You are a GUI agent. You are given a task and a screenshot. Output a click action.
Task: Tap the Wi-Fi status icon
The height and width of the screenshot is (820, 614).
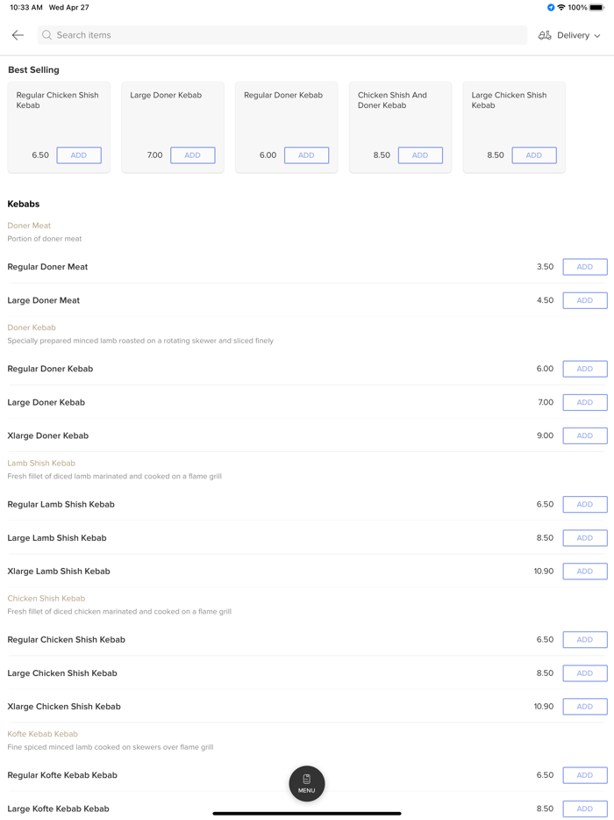pos(561,7)
